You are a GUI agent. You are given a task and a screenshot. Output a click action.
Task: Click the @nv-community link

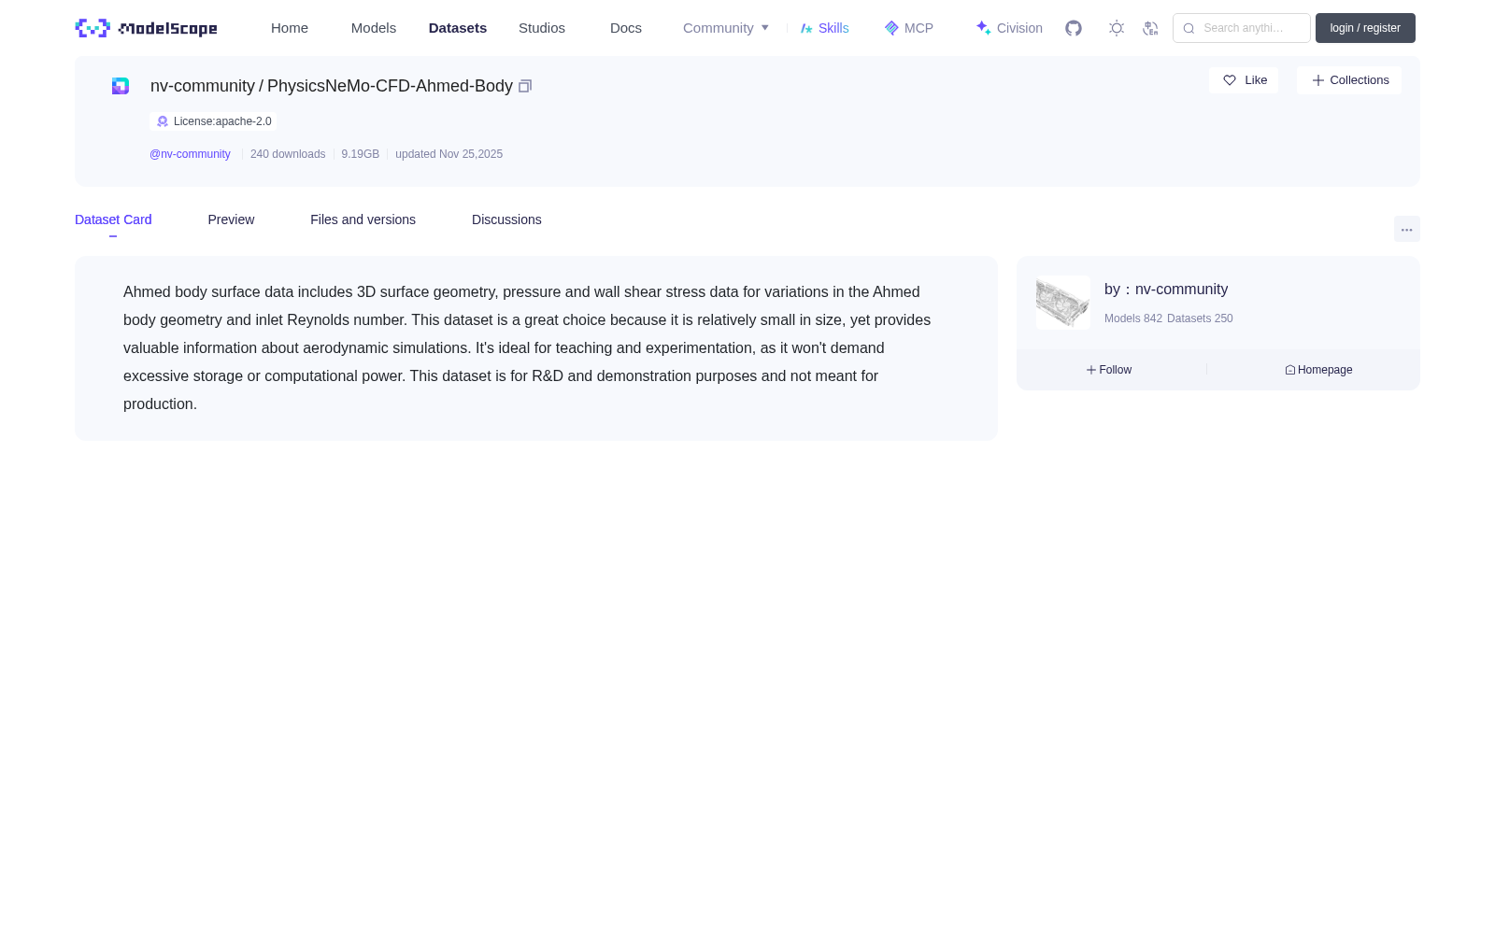[190, 154]
